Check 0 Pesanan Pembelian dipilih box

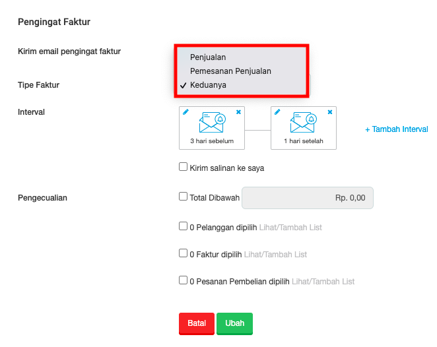(x=183, y=280)
